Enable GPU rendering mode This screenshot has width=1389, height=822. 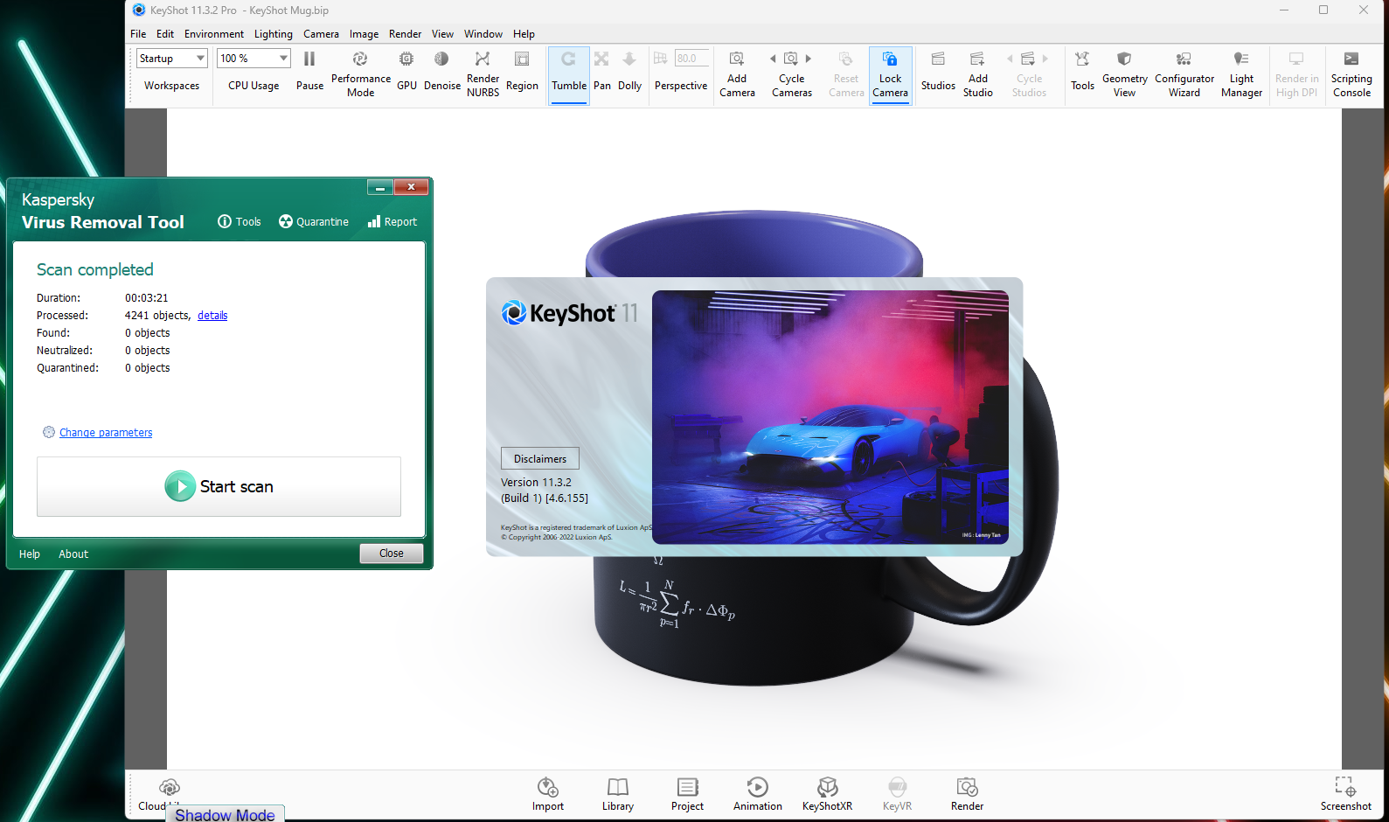coord(406,70)
